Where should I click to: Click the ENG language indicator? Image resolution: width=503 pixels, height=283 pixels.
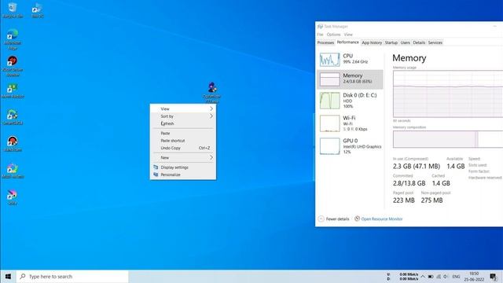456,277
